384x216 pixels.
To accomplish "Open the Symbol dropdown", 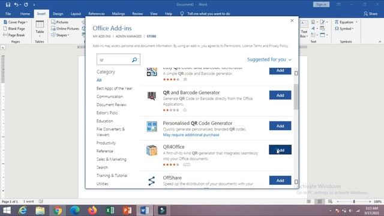I will (344, 29).
